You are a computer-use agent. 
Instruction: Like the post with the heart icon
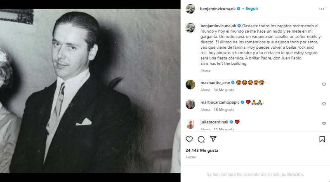click(189, 139)
